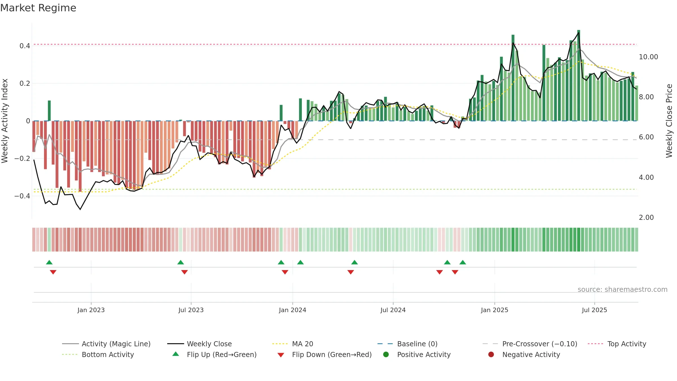Click the 6.00 price axis tick
Viewport: 677px width, 381px height.
pos(646,137)
